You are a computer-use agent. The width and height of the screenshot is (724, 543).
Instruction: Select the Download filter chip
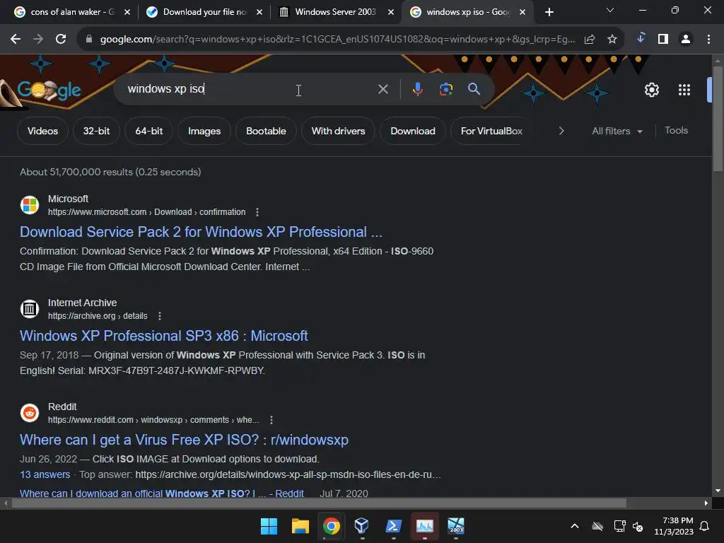[x=413, y=131]
